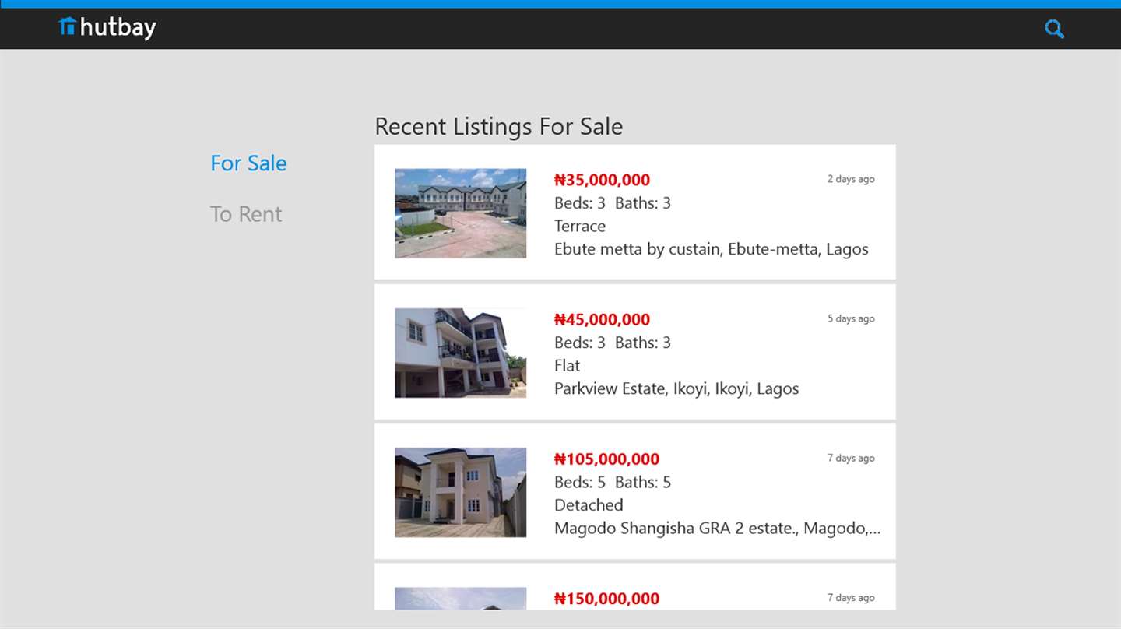Click the Flat property type label
The image size is (1121, 629).
[567, 365]
